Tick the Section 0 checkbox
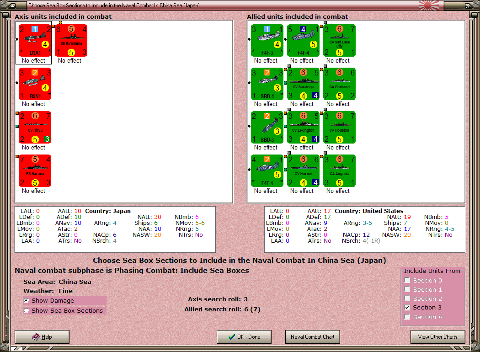The height and width of the screenshot is (352, 480). coord(407,280)
